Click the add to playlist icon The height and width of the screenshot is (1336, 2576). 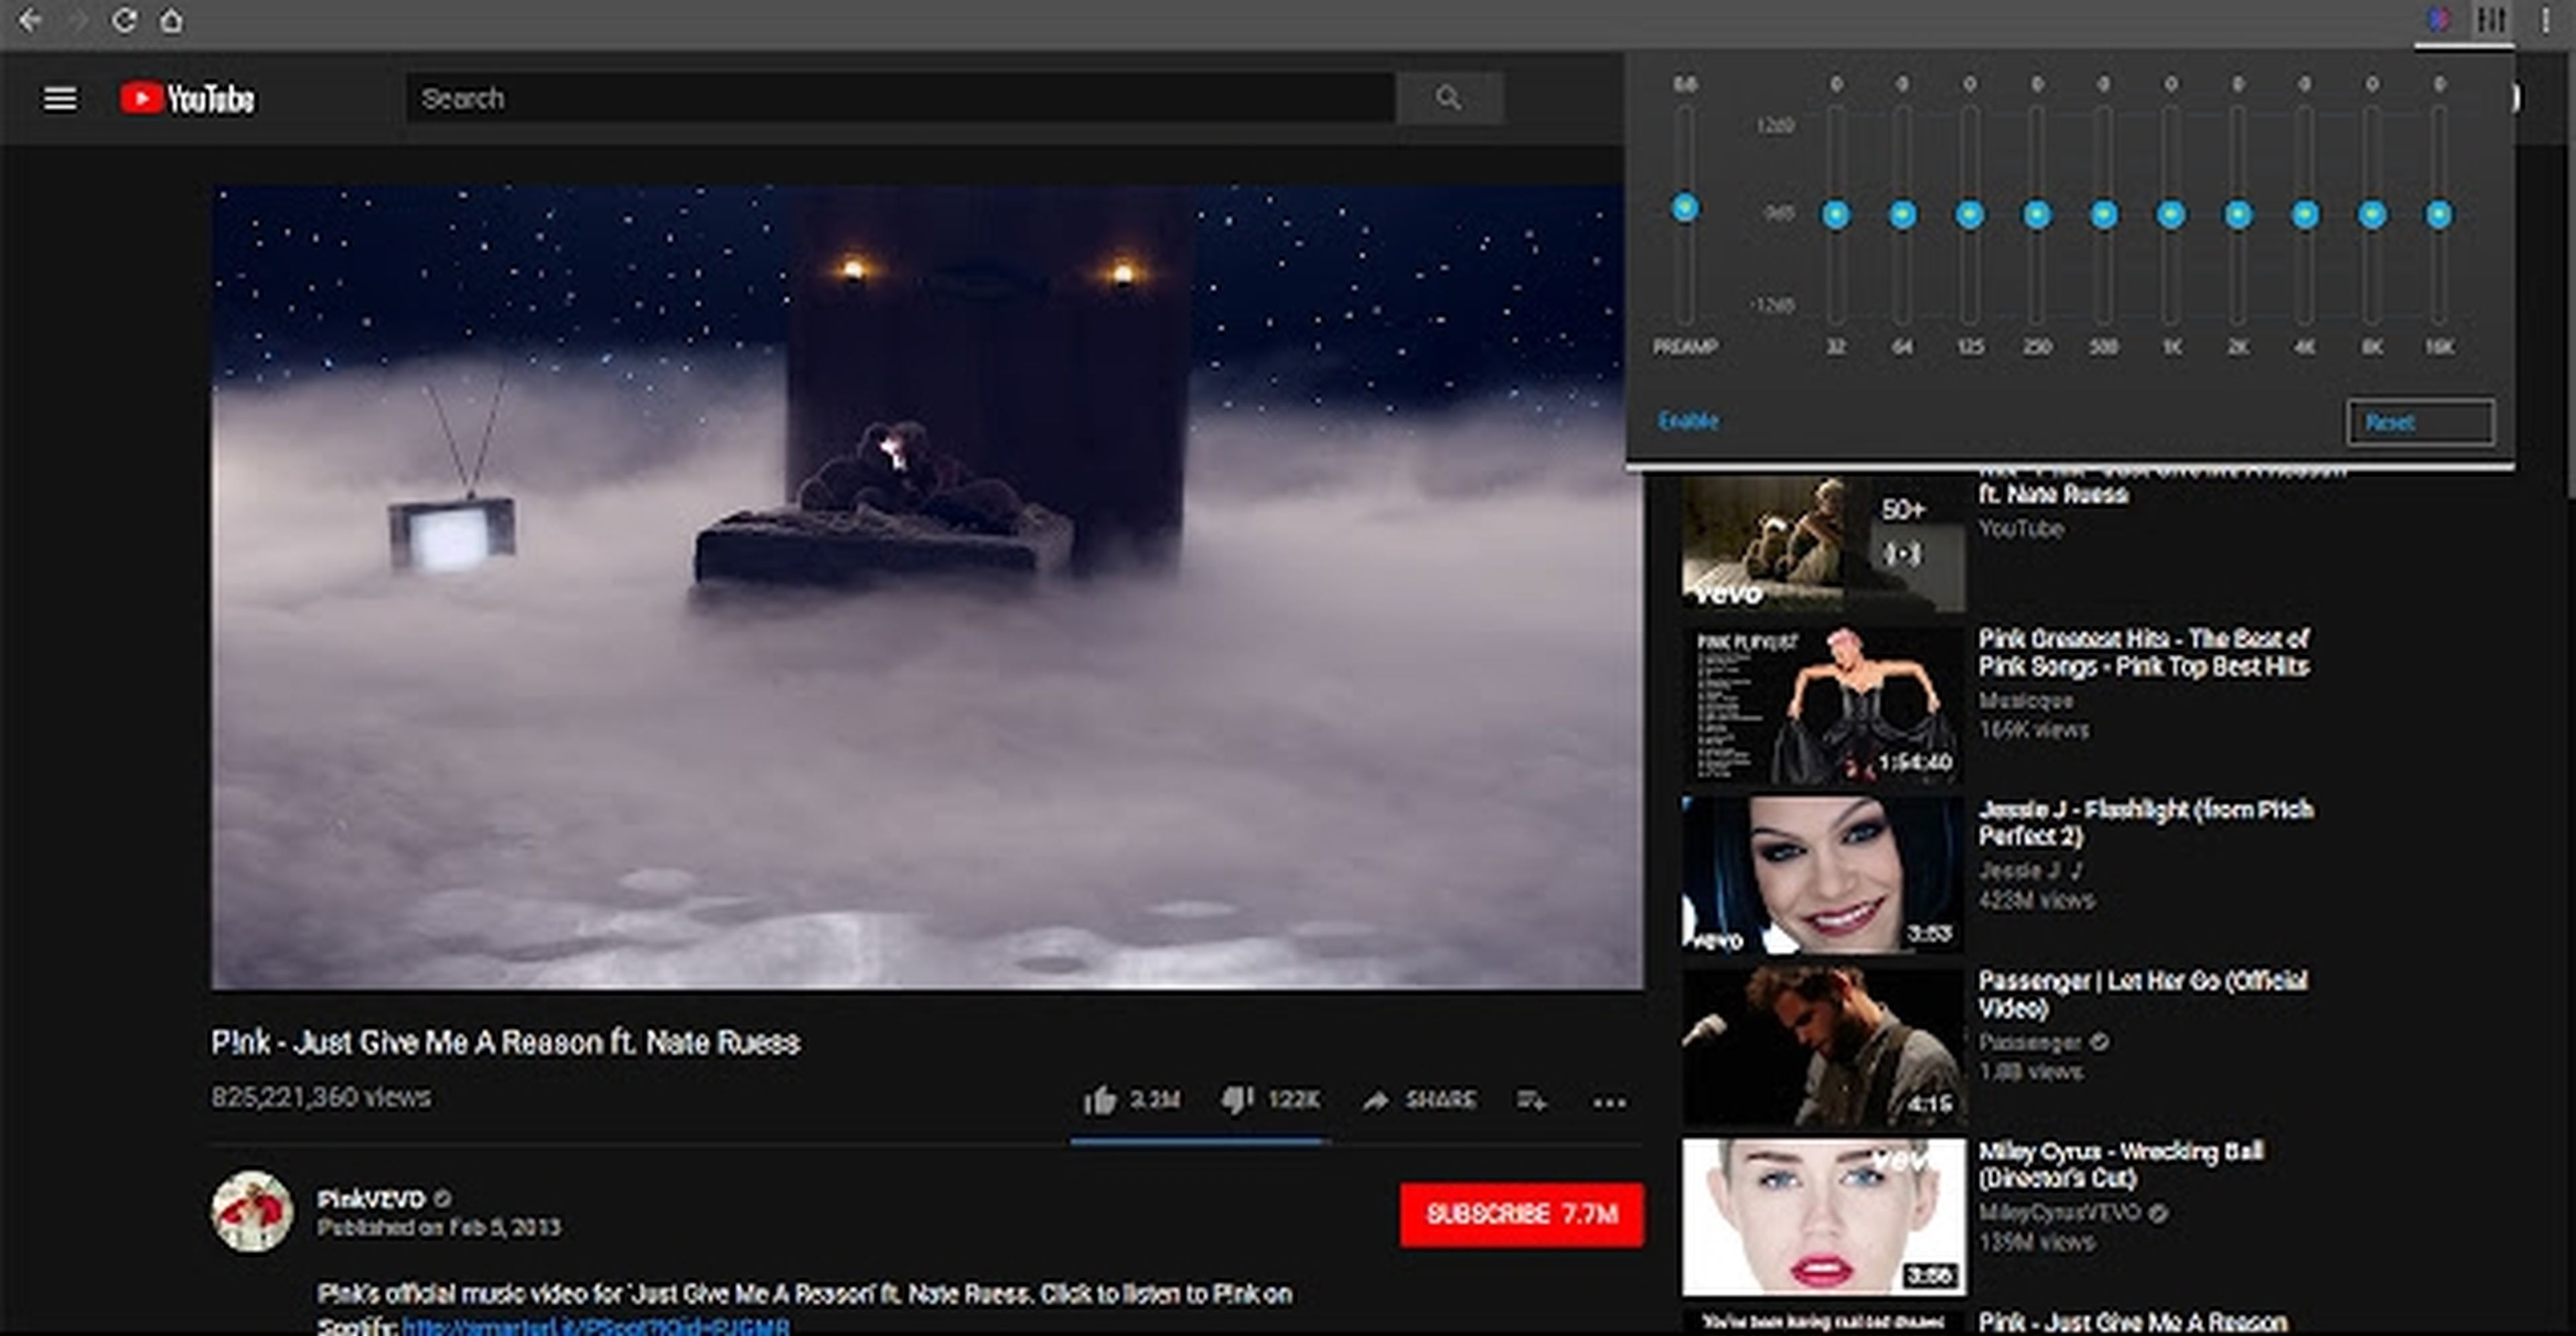click(x=1531, y=1101)
